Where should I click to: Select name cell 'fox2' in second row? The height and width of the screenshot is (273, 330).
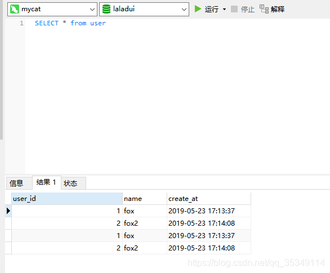(x=145, y=223)
